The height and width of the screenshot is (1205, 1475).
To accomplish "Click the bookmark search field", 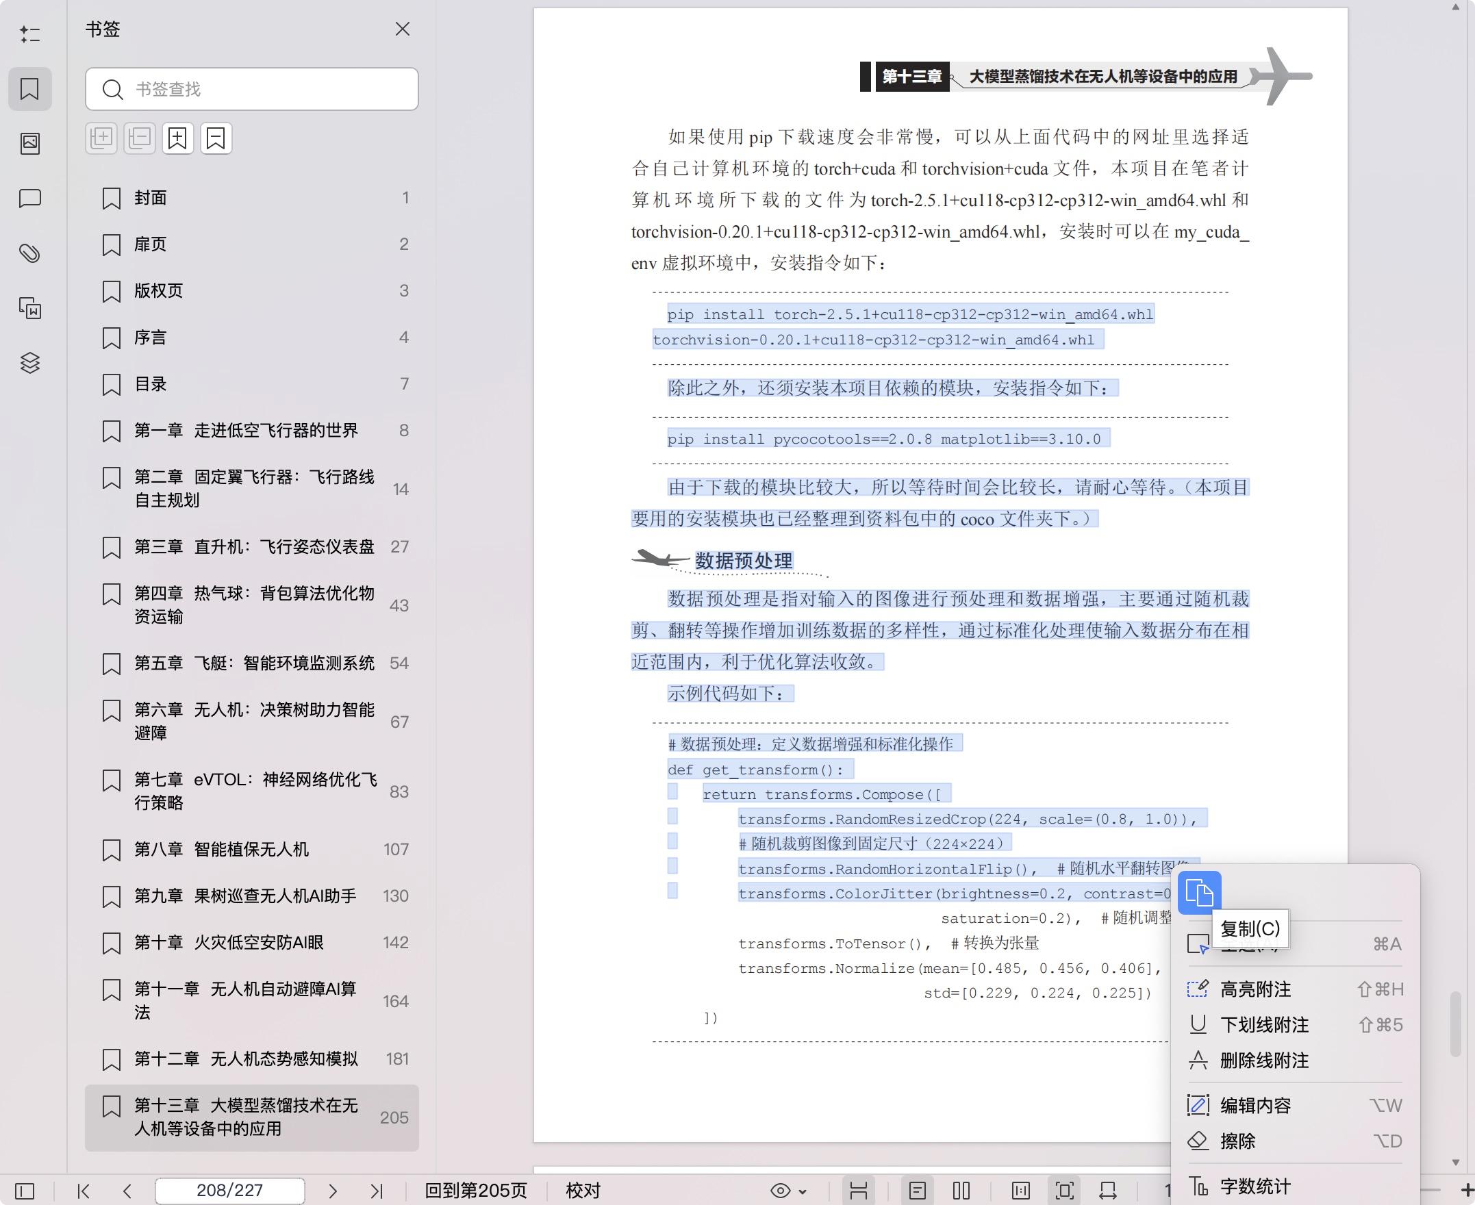I will click(252, 89).
